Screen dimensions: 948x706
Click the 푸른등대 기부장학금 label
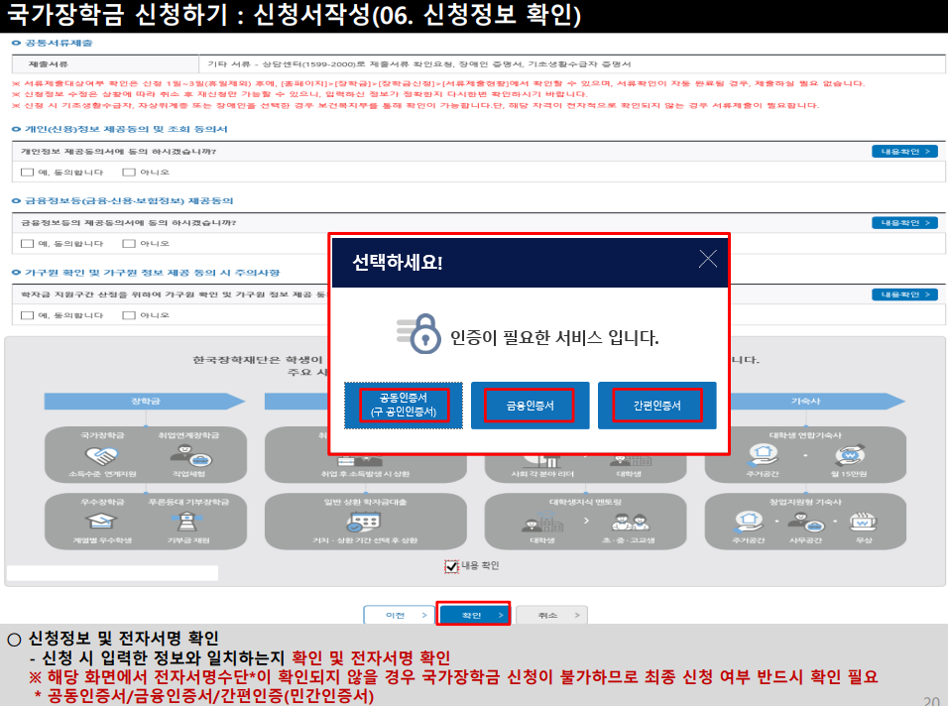[x=188, y=502]
